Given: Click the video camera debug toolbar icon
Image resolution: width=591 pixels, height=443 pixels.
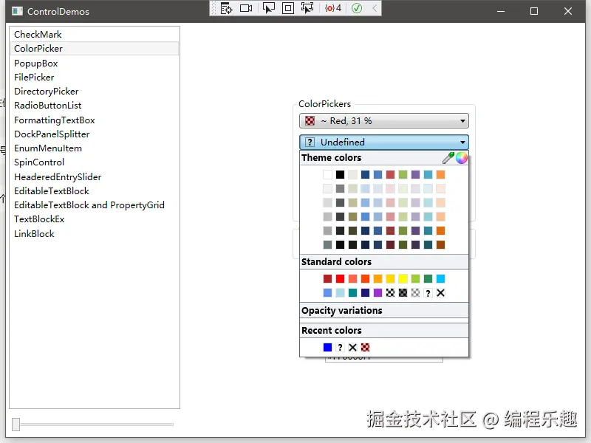Looking at the screenshot, I should (x=246, y=8).
